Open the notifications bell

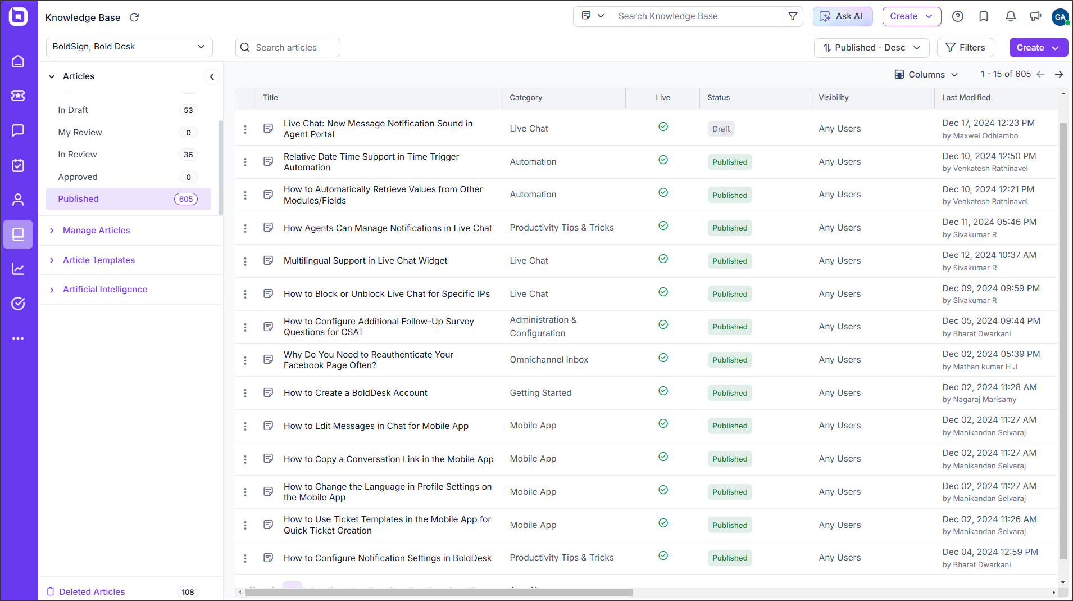[1011, 16]
